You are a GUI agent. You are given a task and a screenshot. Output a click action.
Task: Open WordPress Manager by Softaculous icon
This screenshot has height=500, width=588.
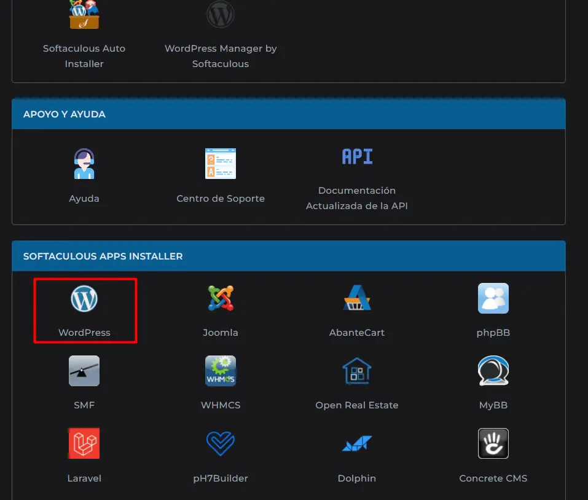[221, 14]
